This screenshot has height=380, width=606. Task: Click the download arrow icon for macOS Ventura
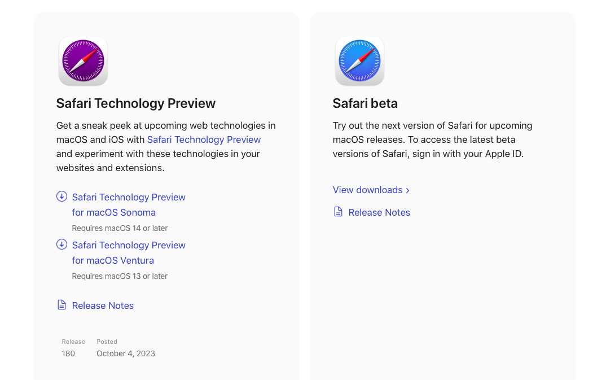[62, 244]
